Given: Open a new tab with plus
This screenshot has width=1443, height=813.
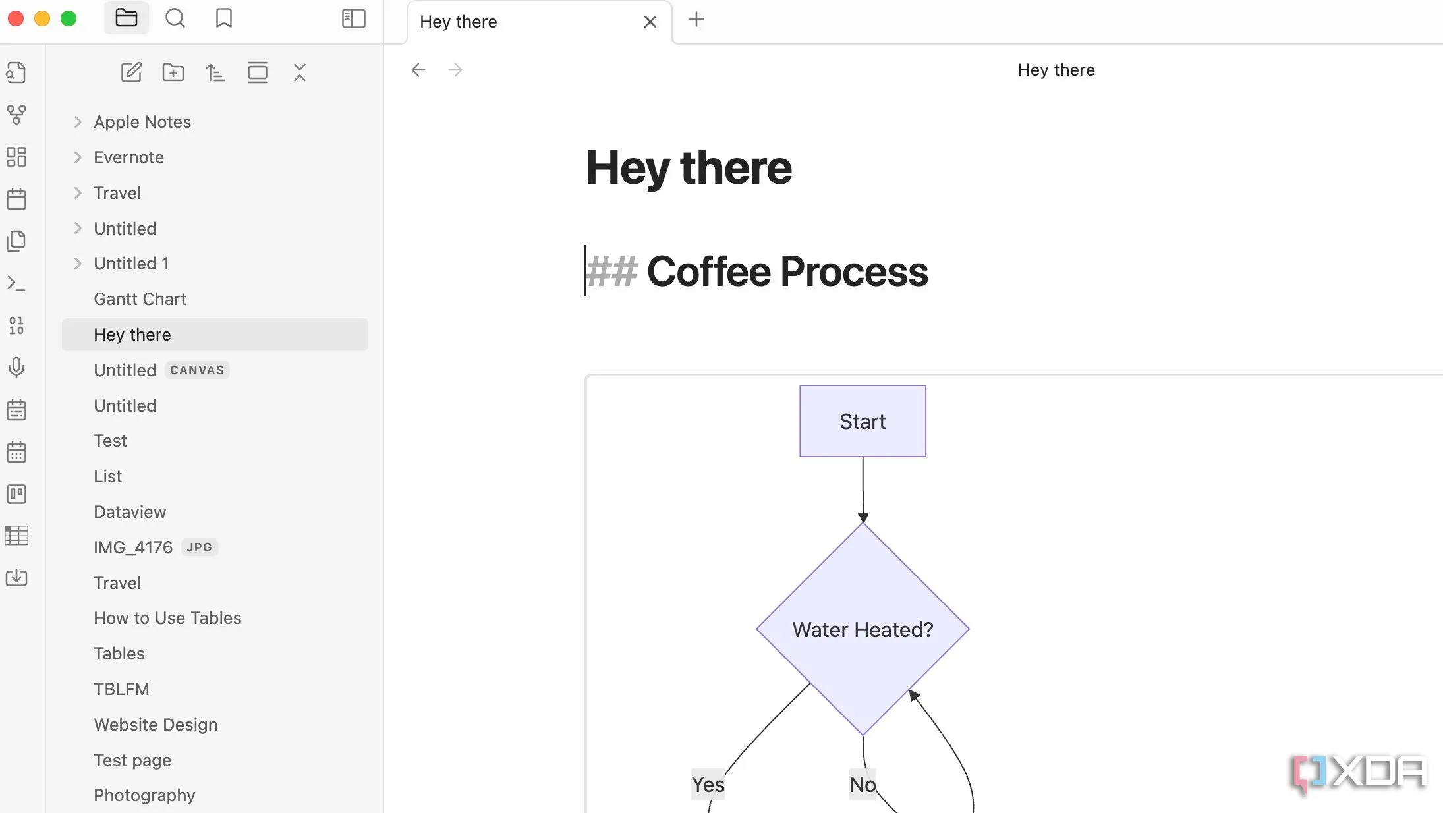Looking at the screenshot, I should [x=696, y=20].
